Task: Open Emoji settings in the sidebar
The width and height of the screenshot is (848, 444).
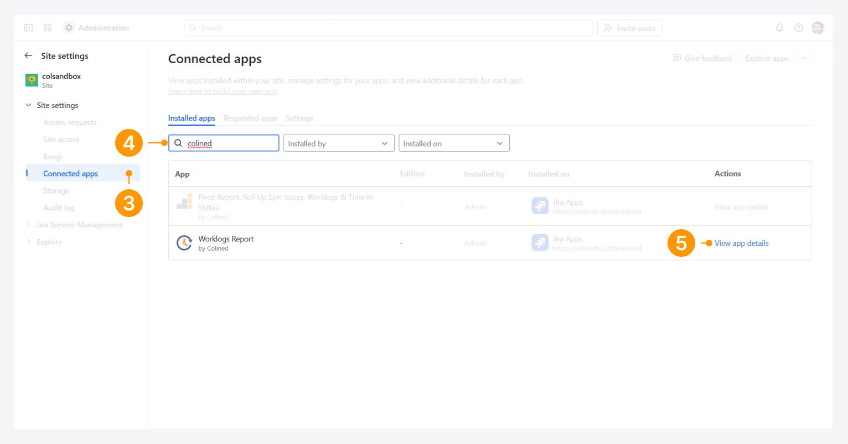Action: click(53, 157)
